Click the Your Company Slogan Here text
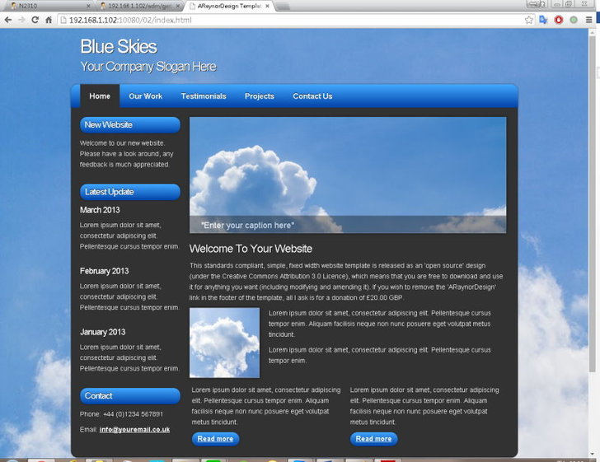The height and width of the screenshot is (462, 600). pyautogui.click(x=148, y=67)
